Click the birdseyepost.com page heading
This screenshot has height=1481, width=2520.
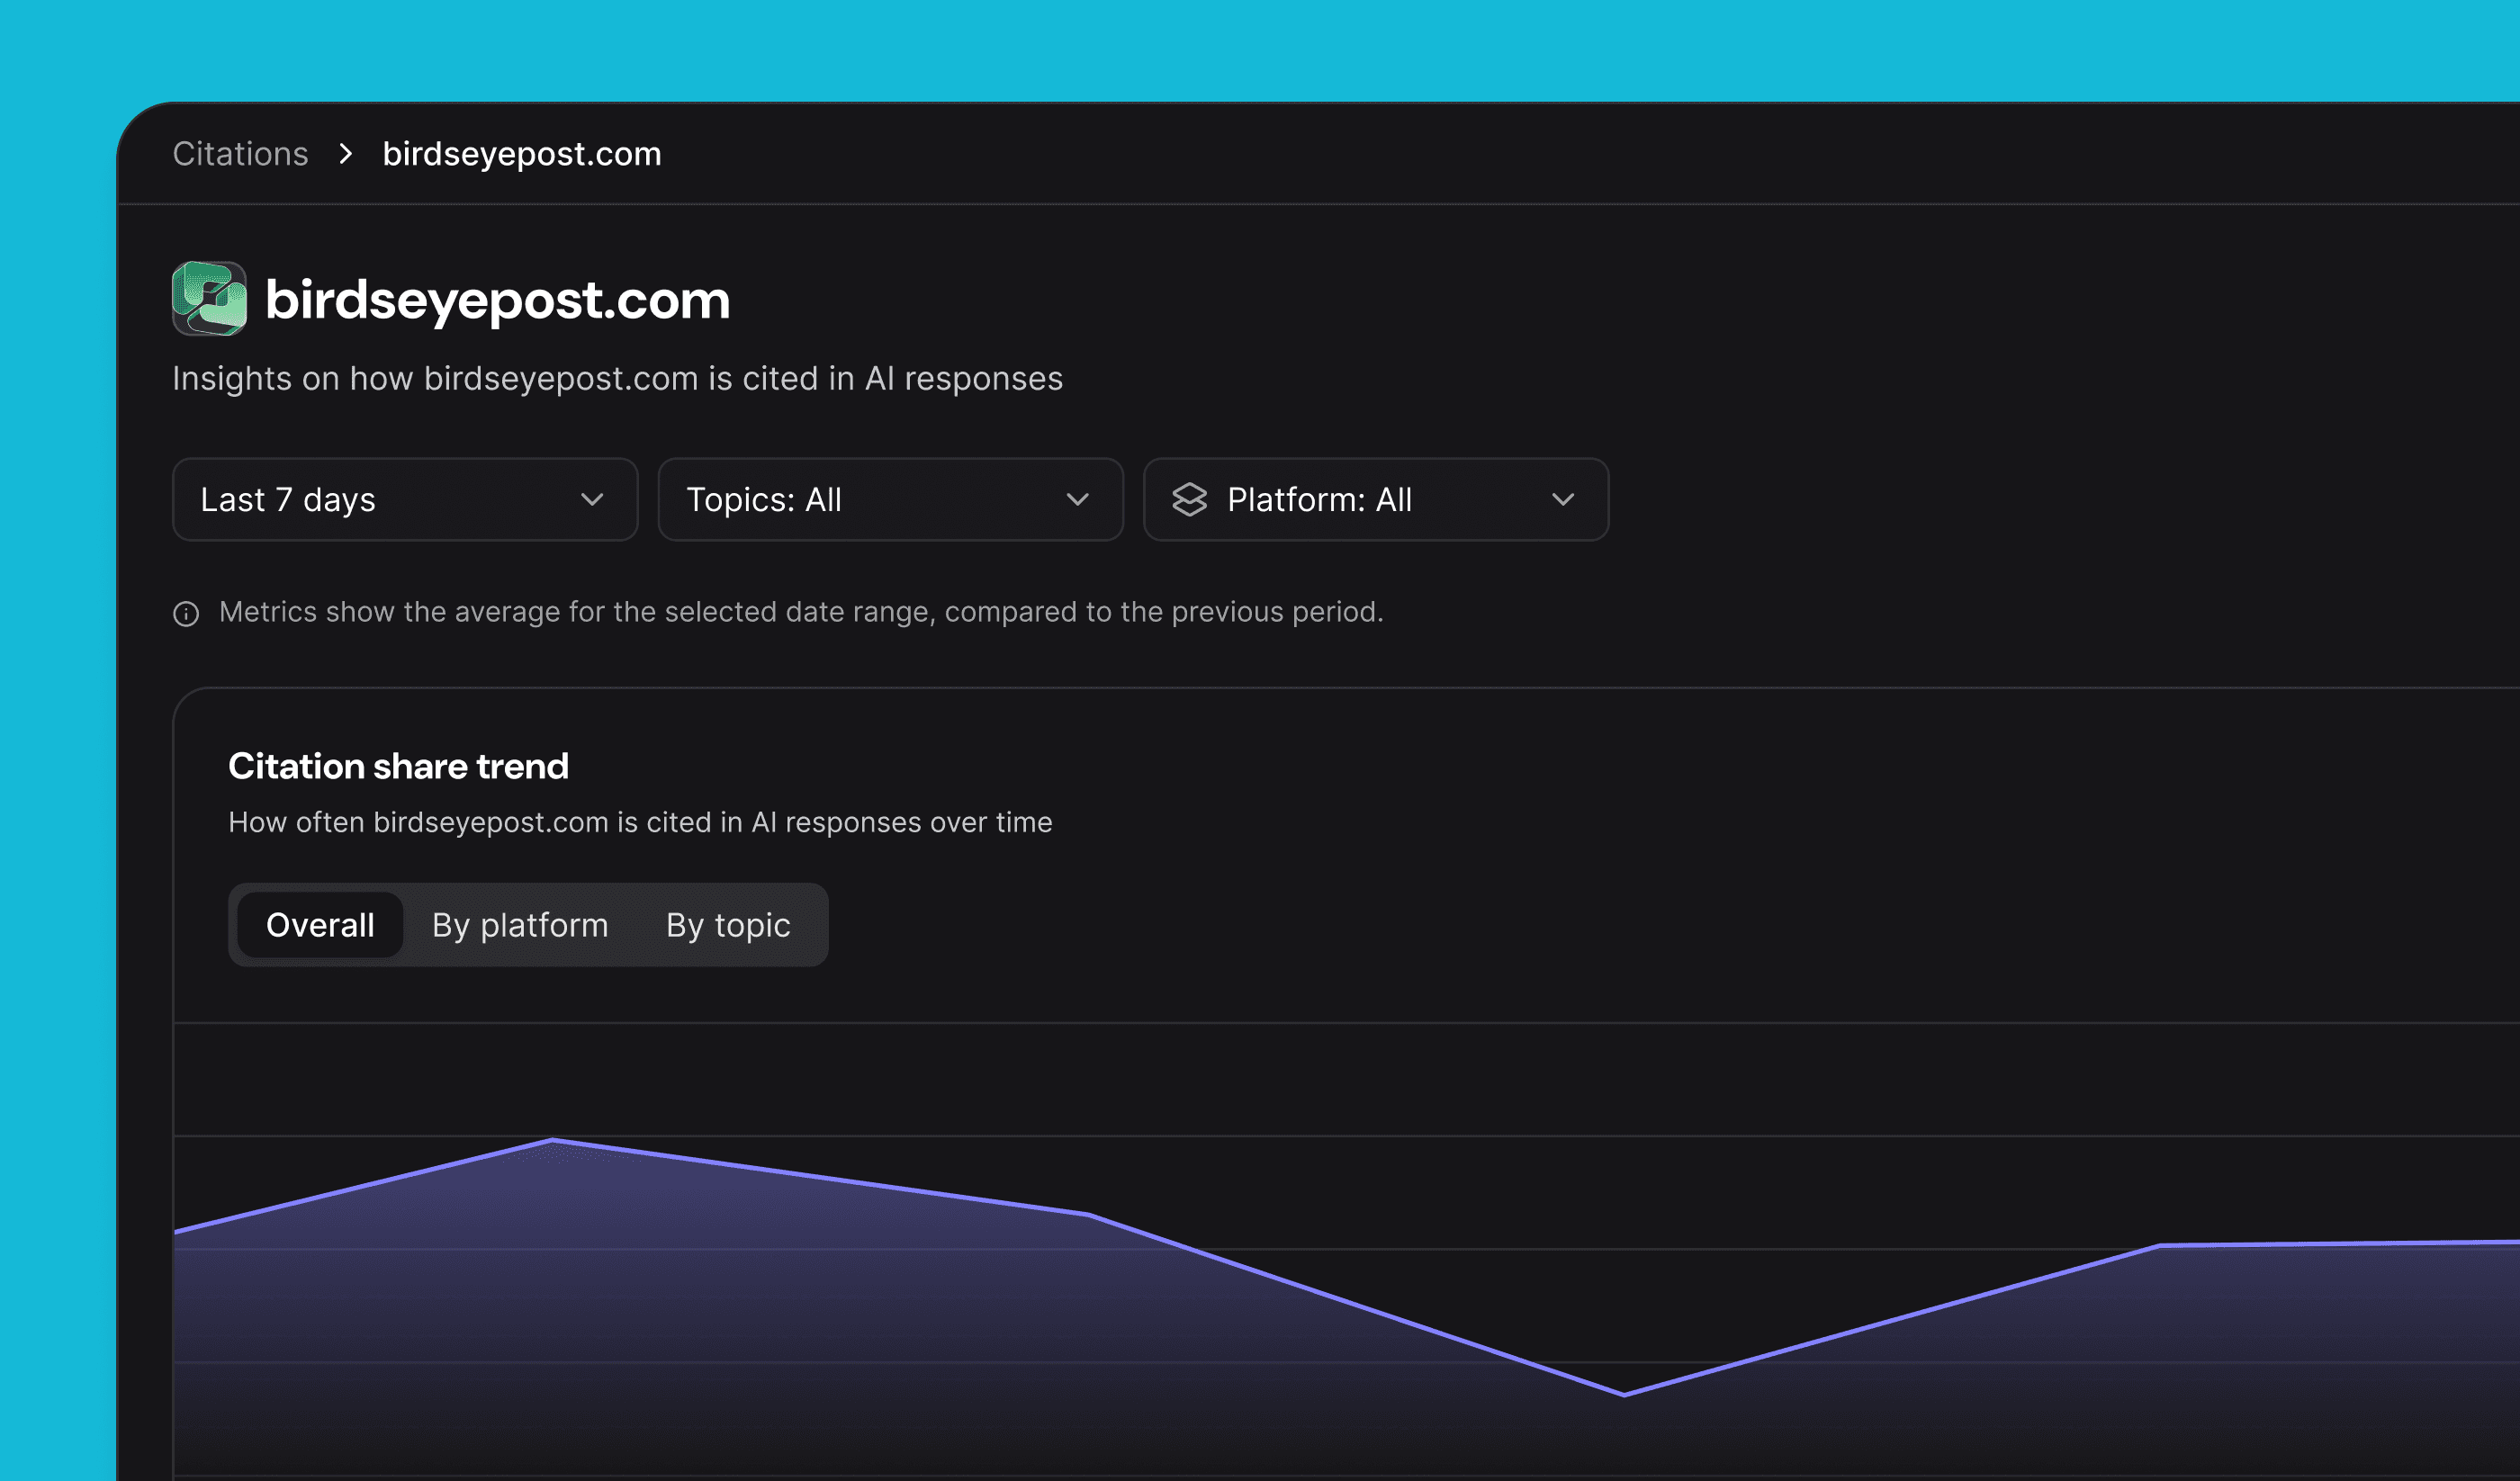(497, 299)
